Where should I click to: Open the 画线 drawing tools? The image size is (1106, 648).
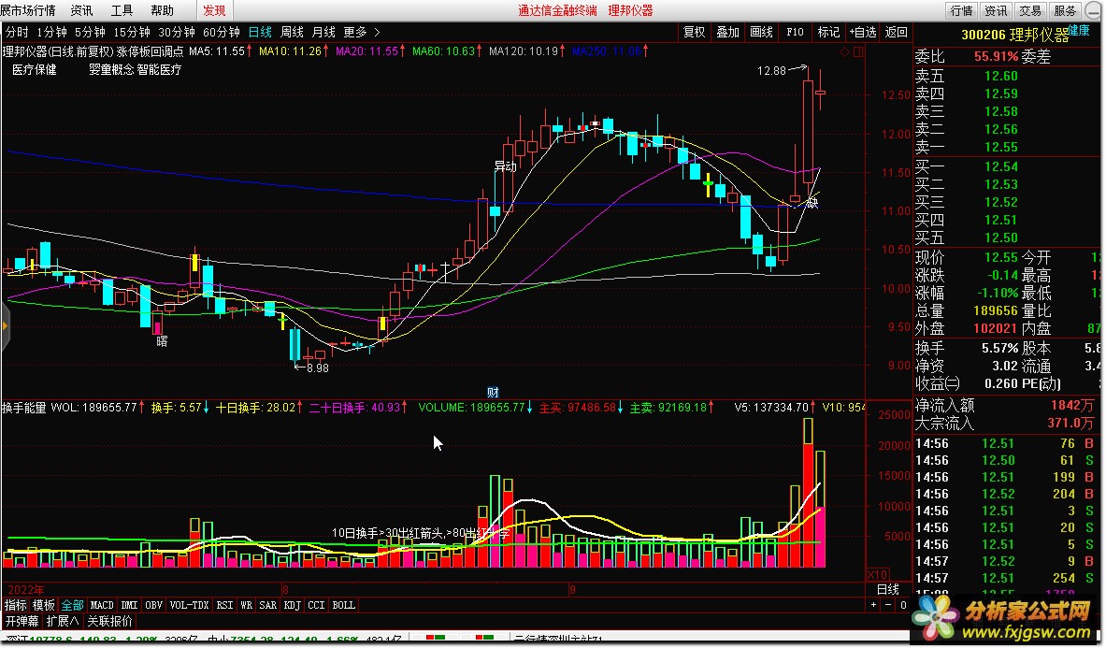(761, 32)
